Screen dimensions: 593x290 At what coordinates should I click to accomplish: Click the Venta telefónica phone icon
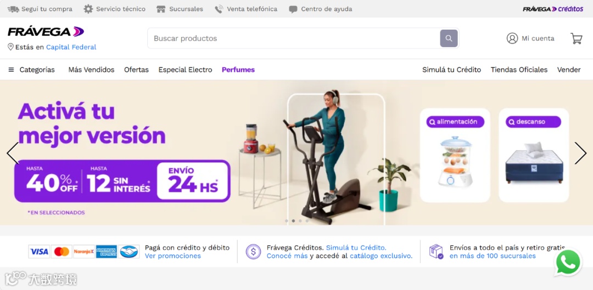(219, 9)
